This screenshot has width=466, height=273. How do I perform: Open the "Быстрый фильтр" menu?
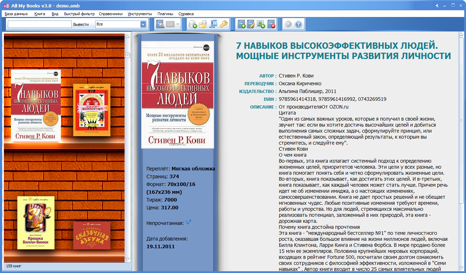click(x=79, y=14)
